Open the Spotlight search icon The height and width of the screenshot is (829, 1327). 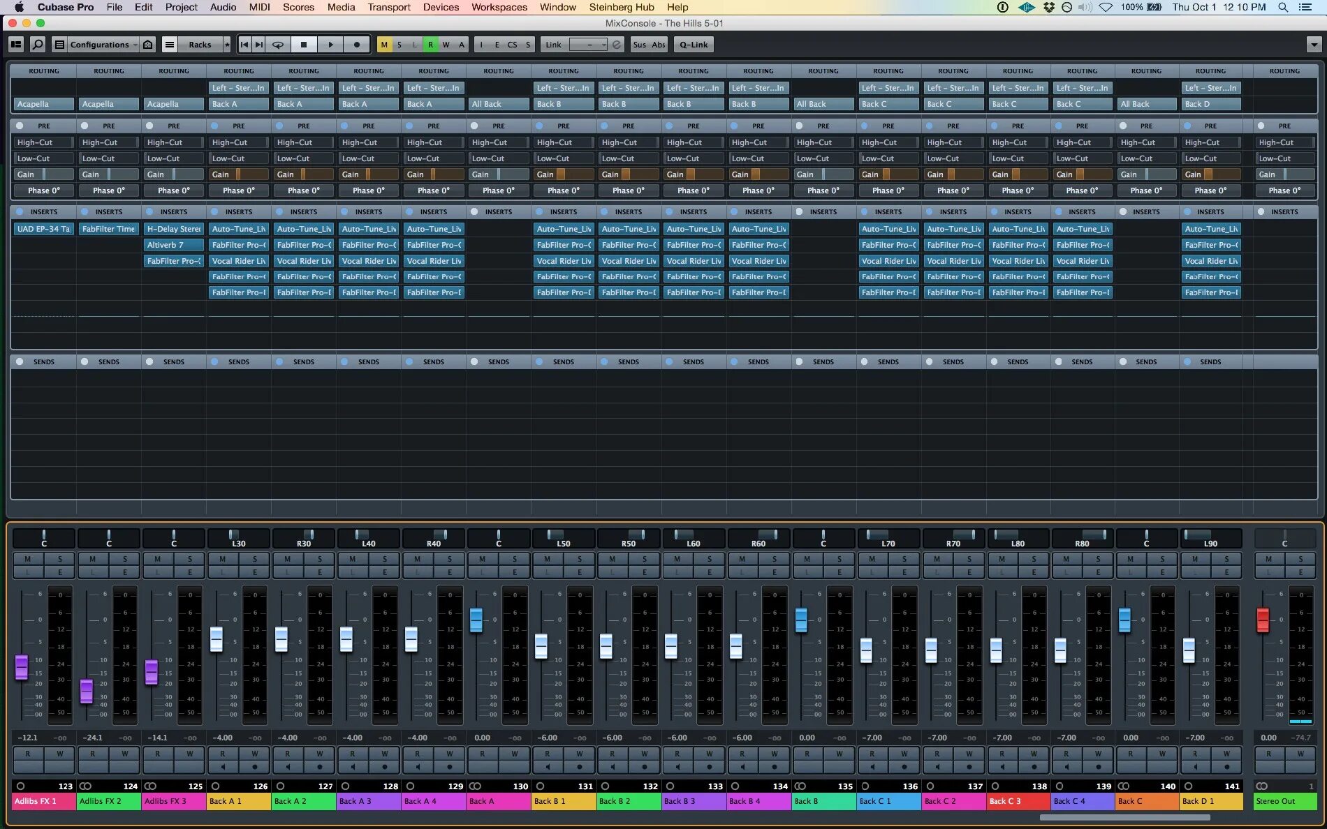[1283, 7]
